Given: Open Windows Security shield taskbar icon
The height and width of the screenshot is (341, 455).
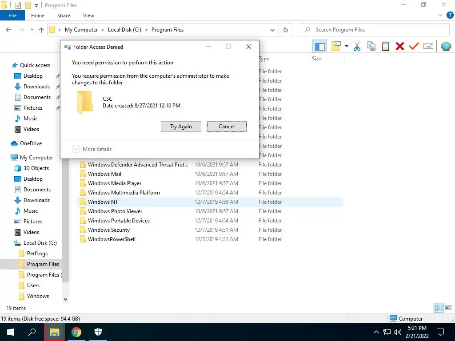Looking at the screenshot, I should [x=98, y=332].
